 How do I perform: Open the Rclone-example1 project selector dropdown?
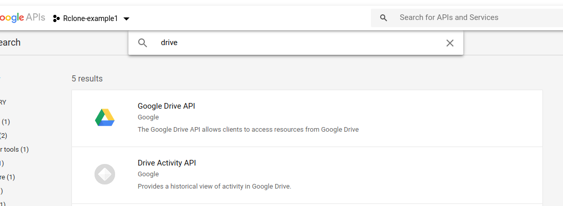click(x=91, y=18)
